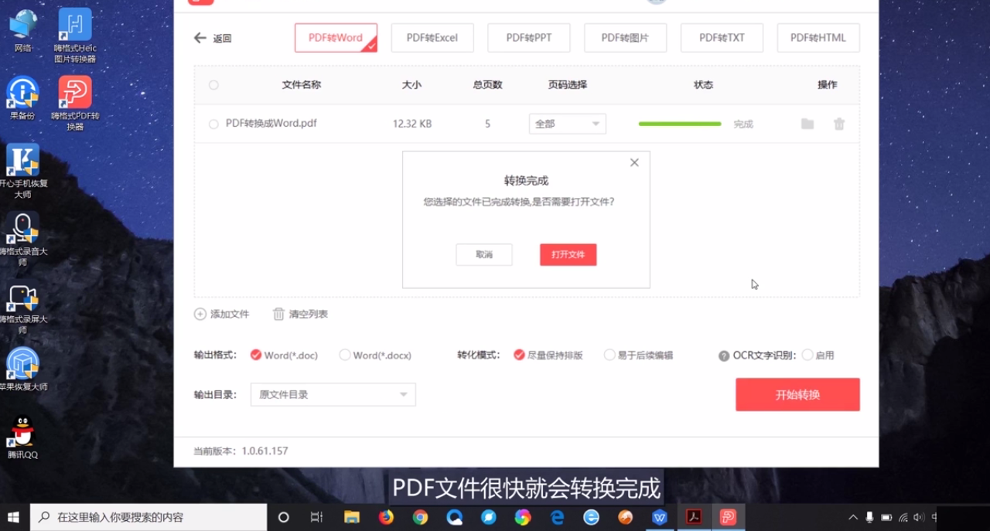
Task: Delete PDF转换成Word.pdf with trash icon
Action: point(839,124)
